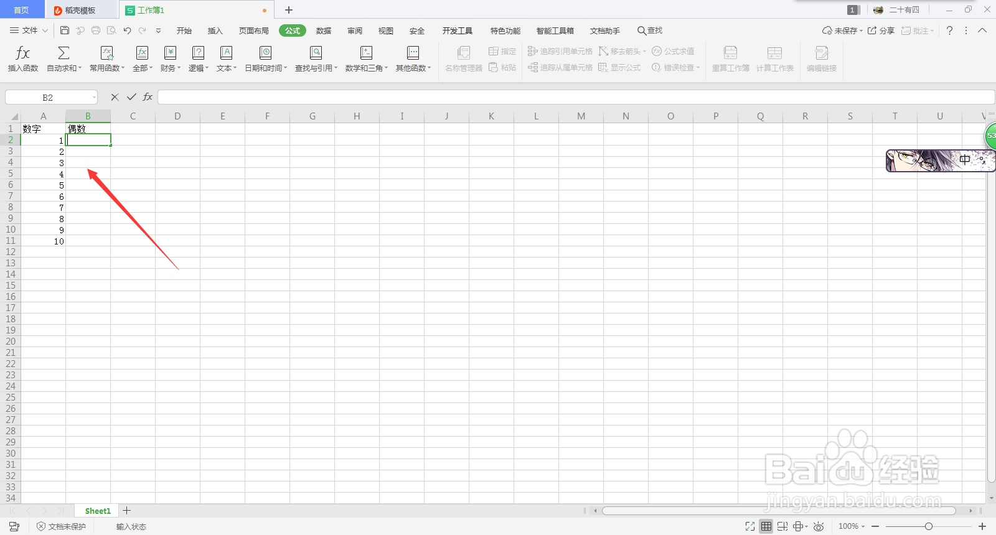Open the 稻壳模板 template tab
Image resolution: width=996 pixels, height=535 pixels.
point(81,10)
